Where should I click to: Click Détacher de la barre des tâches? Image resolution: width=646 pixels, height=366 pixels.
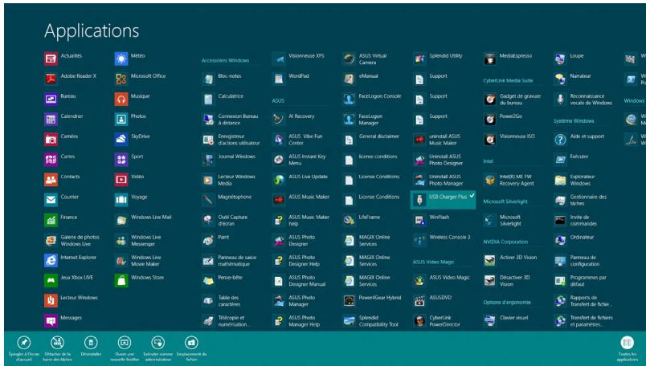tap(57, 348)
